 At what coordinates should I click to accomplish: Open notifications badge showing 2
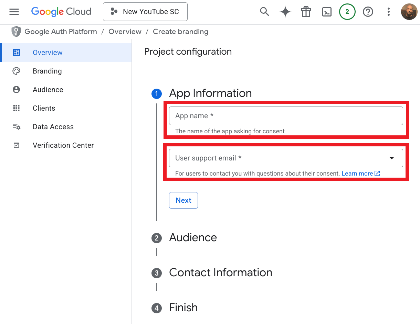[x=347, y=12]
